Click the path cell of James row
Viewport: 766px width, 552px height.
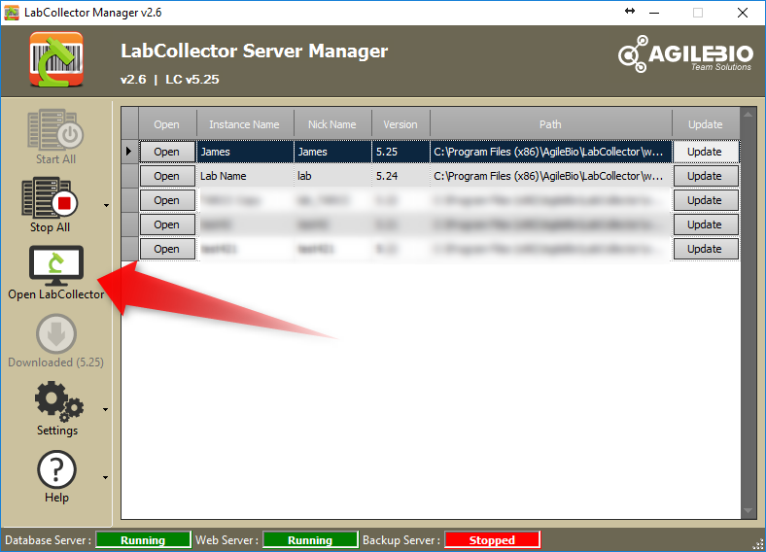tap(551, 152)
